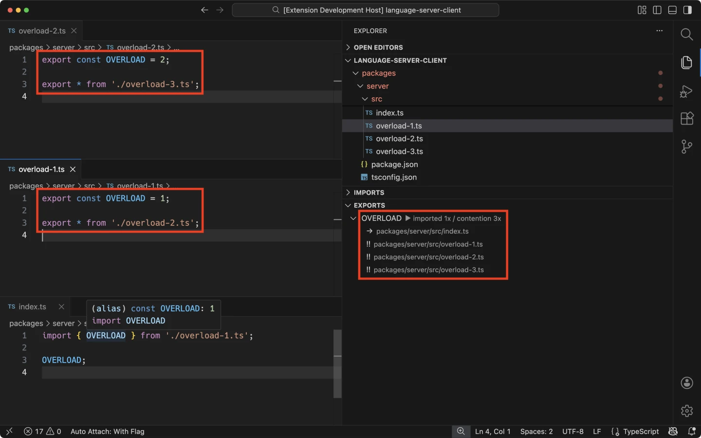Click the notifications bell in status bar
The height and width of the screenshot is (438, 701).
click(692, 431)
